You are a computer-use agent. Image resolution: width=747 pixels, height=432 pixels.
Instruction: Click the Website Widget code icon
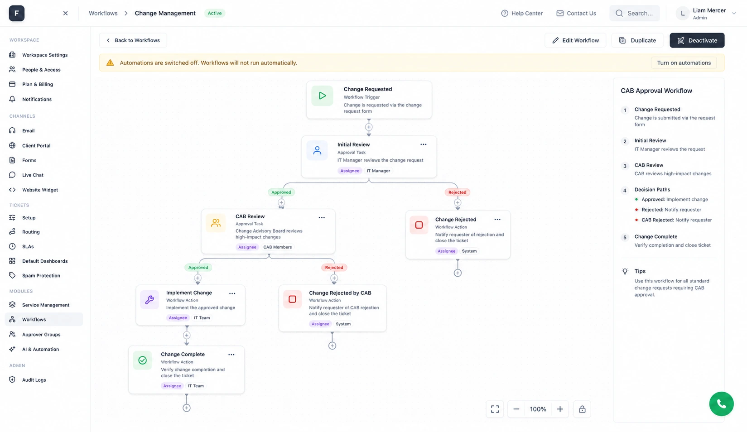click(x=12, y=190)
